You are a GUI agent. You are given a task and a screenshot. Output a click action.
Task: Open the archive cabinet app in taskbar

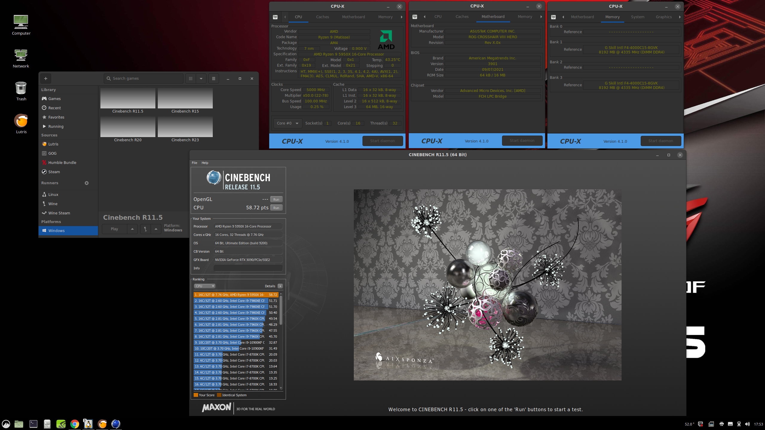(x=47, y=424)
